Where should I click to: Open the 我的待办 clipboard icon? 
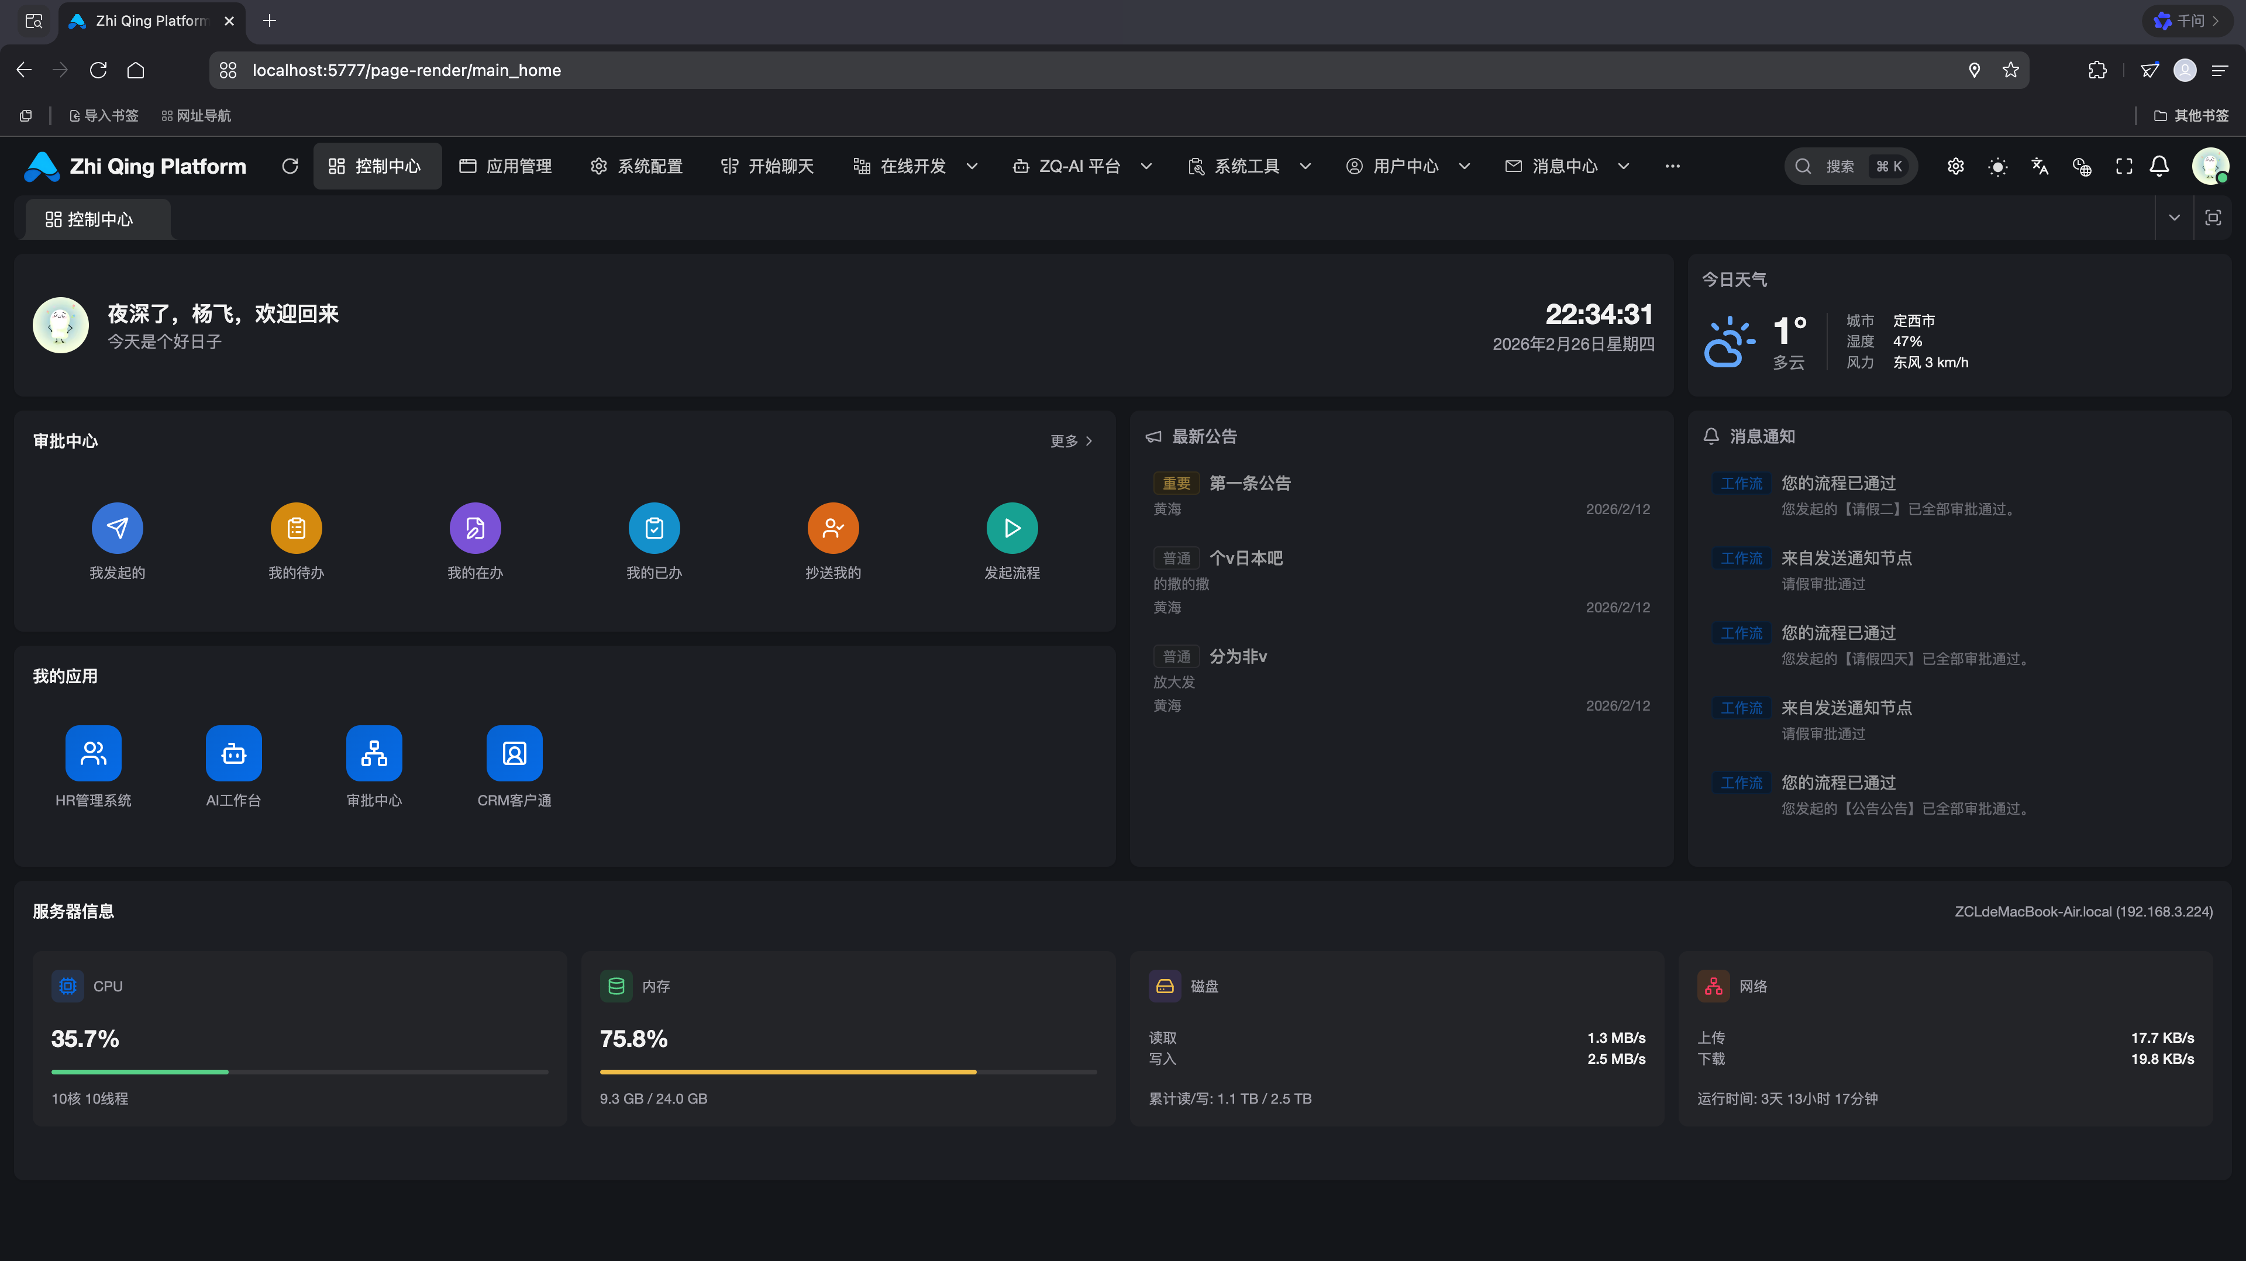pos(295,528)
